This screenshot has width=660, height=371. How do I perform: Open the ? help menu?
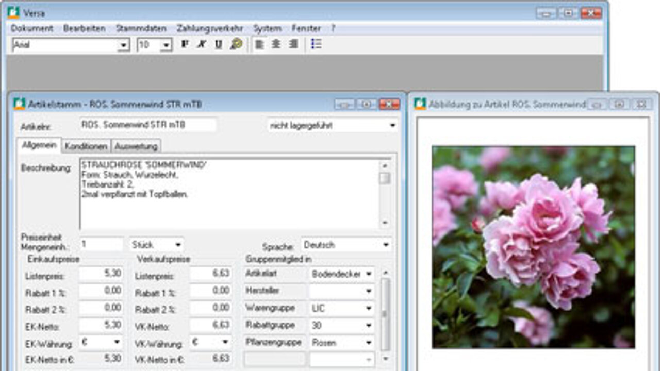(x=333, y=28)
